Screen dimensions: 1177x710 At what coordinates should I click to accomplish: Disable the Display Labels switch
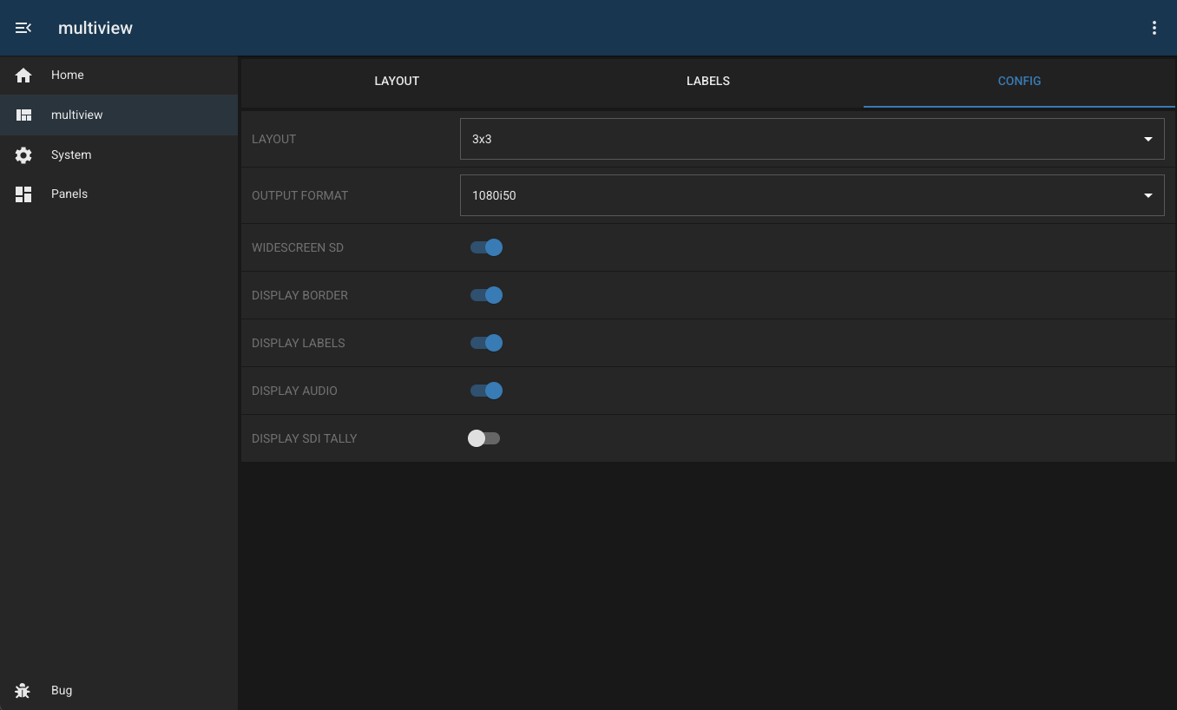tap(486, 343)
